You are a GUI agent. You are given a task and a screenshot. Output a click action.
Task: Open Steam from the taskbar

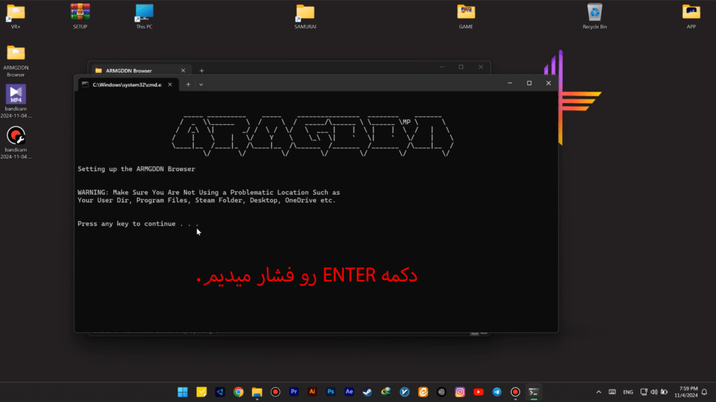(368, 392)
